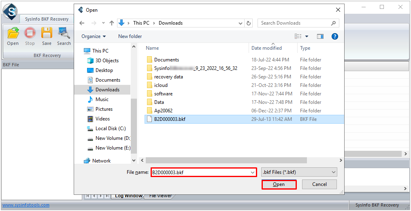The width and height of the screenshot is (411, 211).
Task: Click the New folder button
Action: point(130,36)
